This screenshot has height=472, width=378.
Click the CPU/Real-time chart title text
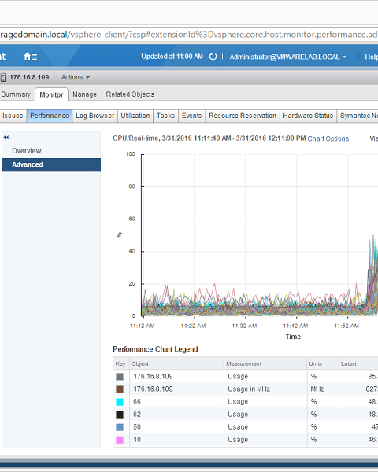pyautogui.click(x=209, y=138)
